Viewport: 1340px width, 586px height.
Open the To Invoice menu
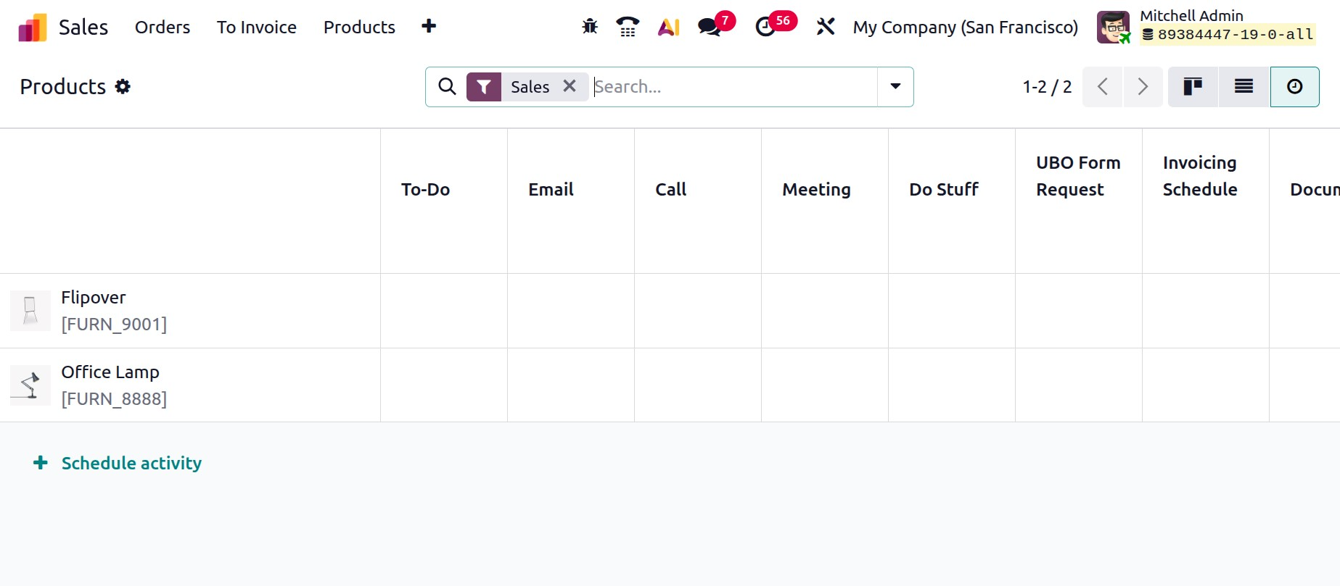[x=257, y=28]
